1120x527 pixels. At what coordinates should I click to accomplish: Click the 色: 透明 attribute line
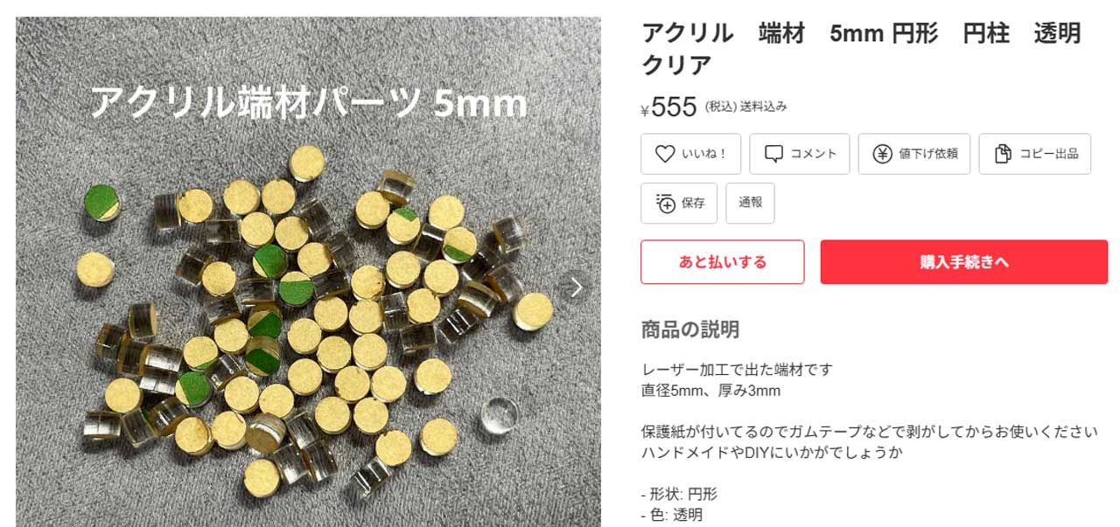(671, 515)
